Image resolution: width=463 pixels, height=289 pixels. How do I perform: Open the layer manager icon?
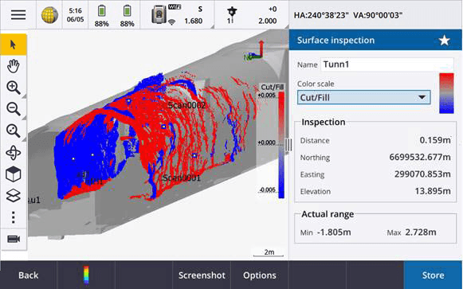(x=14, y=196)
